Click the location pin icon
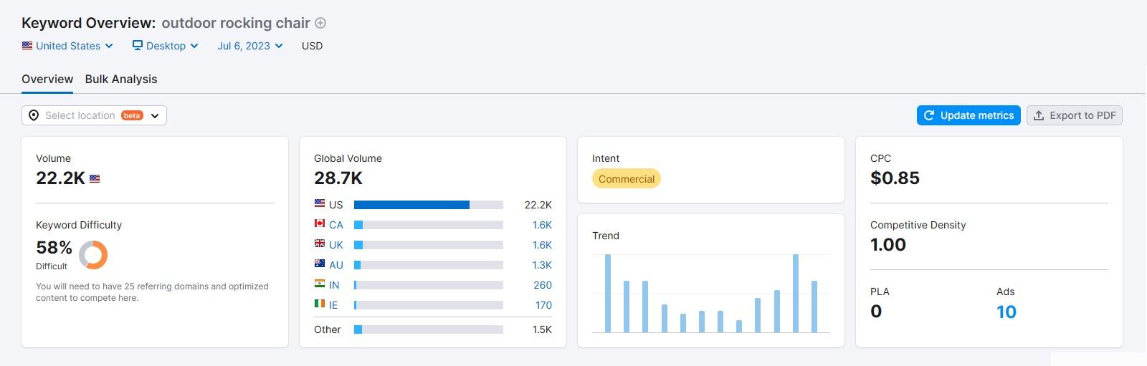This screenshot has height=366, width=1147. 34,115
